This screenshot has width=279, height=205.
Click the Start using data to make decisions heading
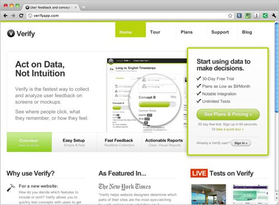point(223,65)
